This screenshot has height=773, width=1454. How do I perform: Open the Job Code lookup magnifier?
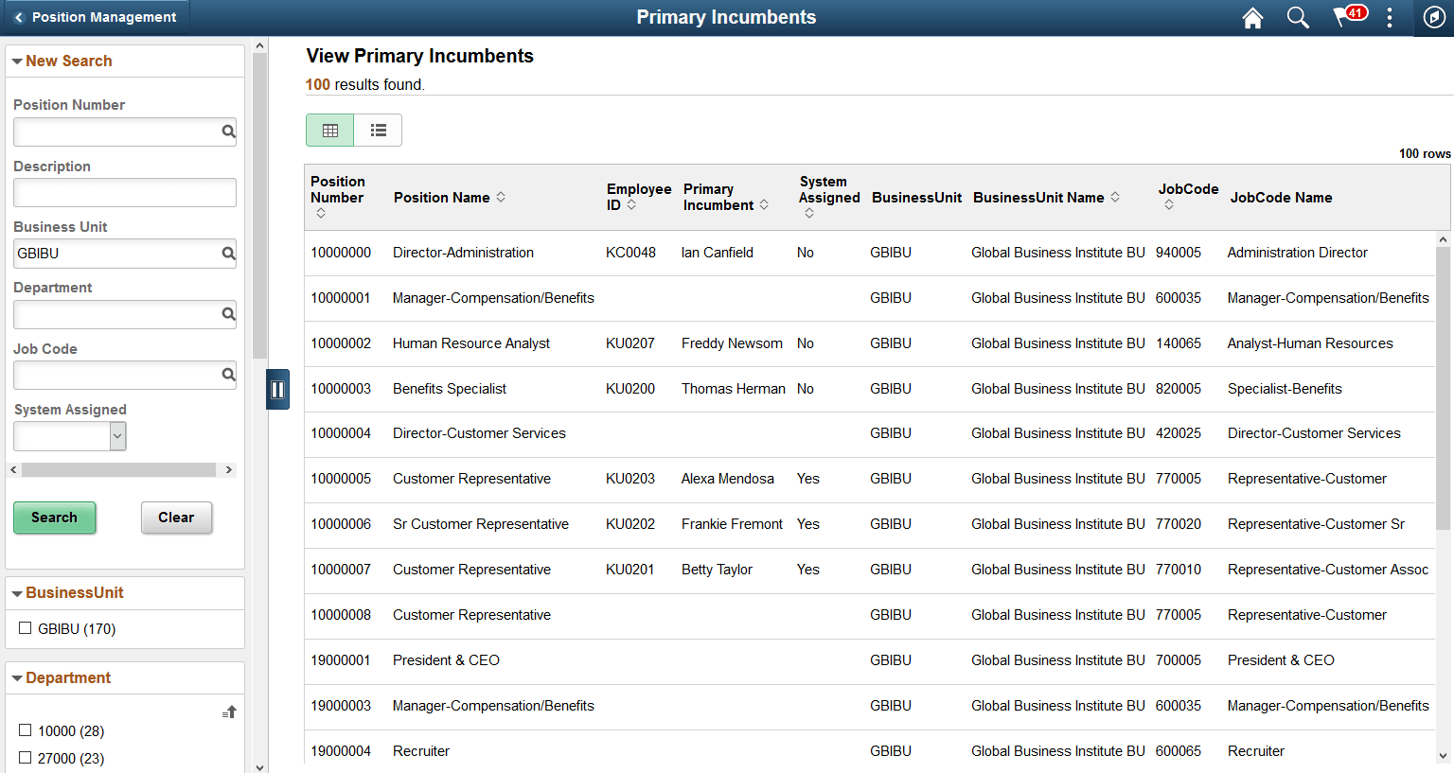coord(230,375)
